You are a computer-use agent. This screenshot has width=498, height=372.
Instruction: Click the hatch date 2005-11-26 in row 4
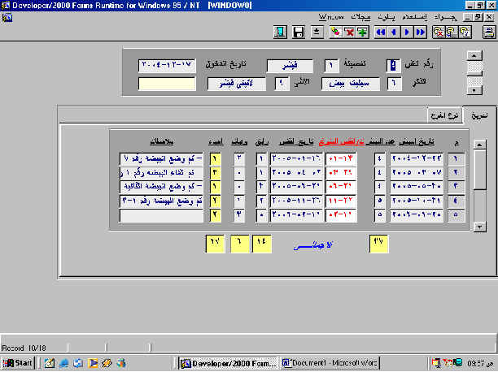point(296,201)
